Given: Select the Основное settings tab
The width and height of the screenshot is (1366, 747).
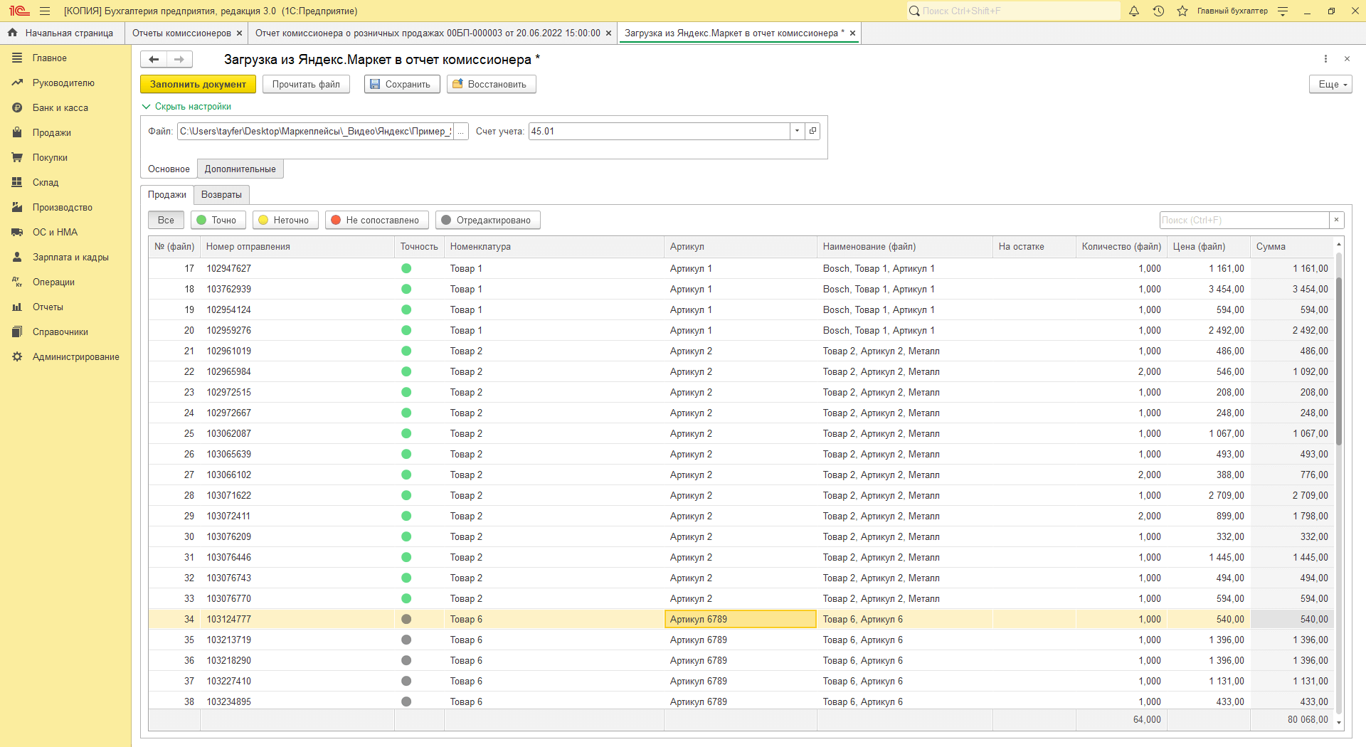Looking at the screenshot, I should [x=169, y=169].
